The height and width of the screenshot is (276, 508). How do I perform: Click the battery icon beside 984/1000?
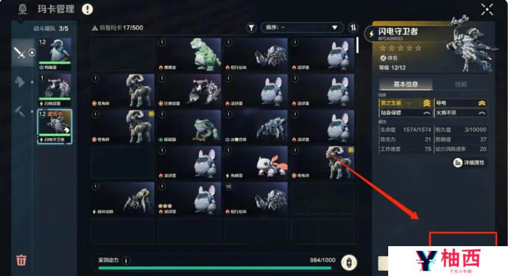(349, 262)
